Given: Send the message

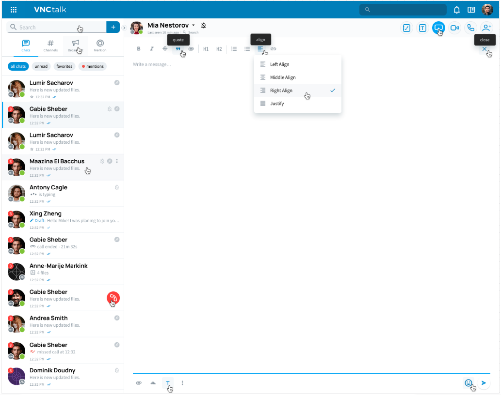Looking at the screenshot, I should 484,383.
